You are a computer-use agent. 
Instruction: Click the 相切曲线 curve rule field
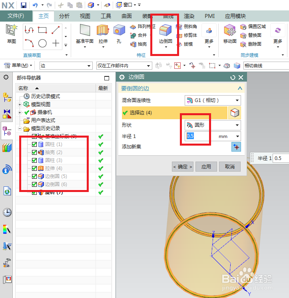tap(266, 66)
